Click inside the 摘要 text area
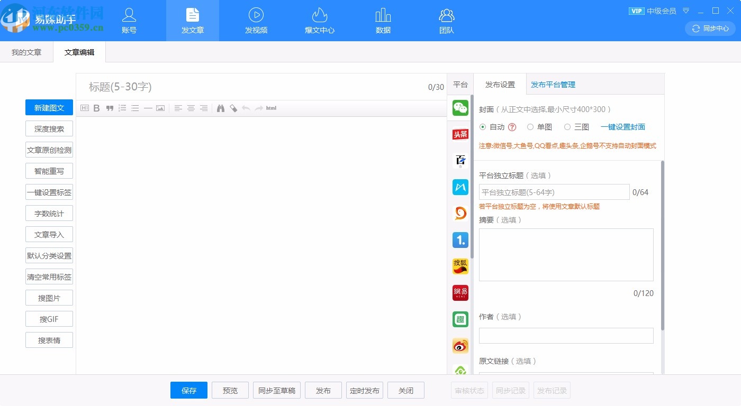 pyautogui.click(x=566, y=255)
